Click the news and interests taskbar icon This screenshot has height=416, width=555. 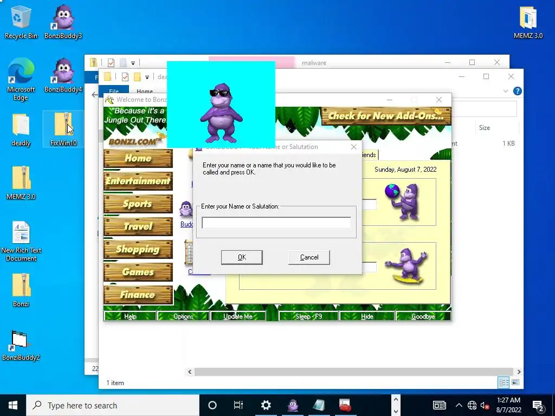[x=439, y=405]
